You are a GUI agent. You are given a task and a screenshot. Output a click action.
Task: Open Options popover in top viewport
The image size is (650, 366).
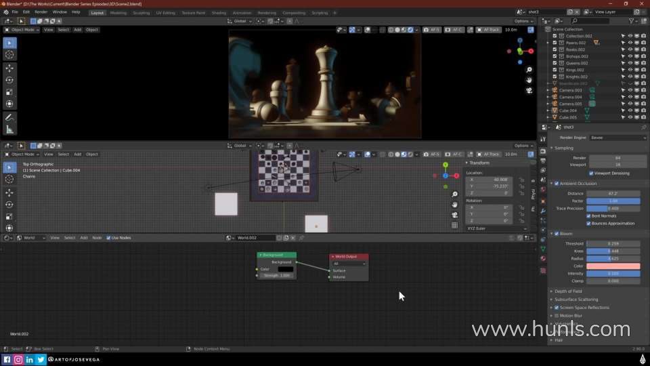(x=523, y=21)
